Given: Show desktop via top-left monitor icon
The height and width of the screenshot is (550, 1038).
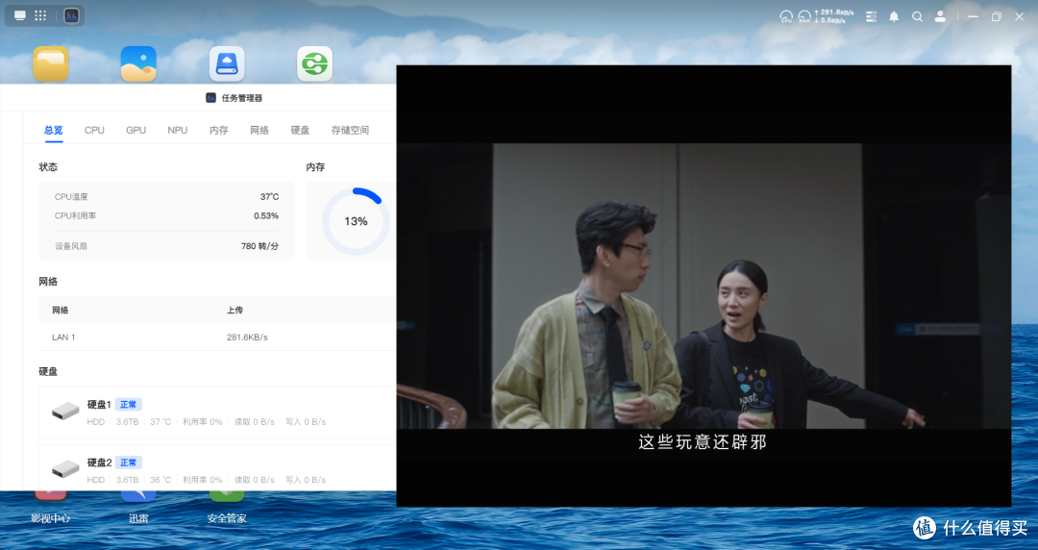Looking at the screenshot, I should click(x=20, y=15).
